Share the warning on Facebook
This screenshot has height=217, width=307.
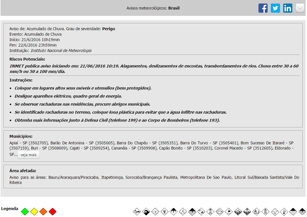263,8
